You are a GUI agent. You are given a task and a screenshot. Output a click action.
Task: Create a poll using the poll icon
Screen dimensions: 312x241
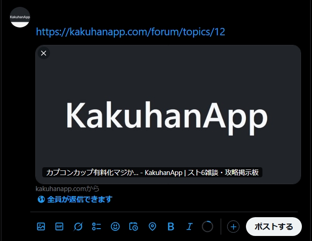point(96,226)
